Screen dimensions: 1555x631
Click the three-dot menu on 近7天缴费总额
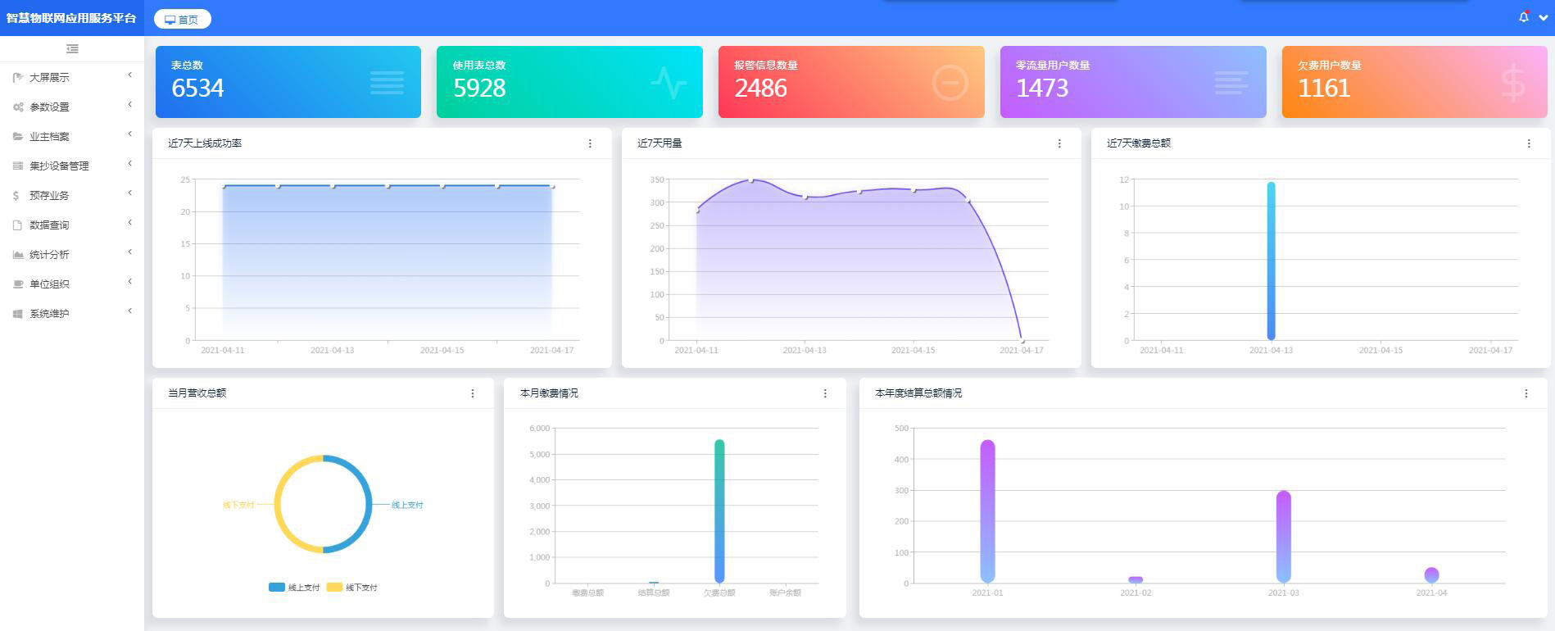click(1529, 143)
